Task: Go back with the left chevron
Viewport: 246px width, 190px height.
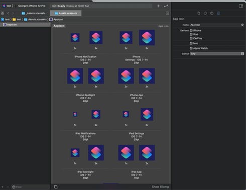Action: (x=8, y=13)
